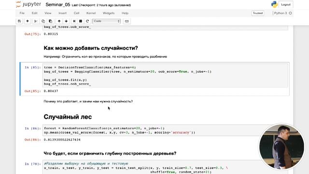This screenshot has height=174, width=309.
Task: Click the text 'Почему это работает...'
Action: 88,101
